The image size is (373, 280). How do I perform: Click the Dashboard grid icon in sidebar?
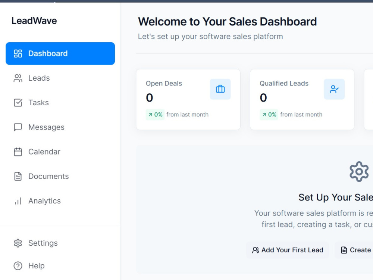(x=18, y=53)
